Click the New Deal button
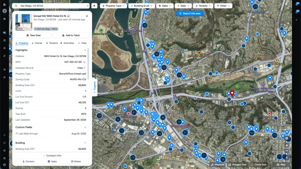Viewport: 301px width, 169px height. click(x=33, y=35)
